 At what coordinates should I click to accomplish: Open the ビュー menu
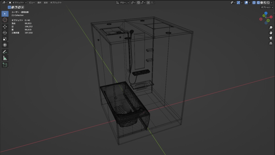point(32,3)
